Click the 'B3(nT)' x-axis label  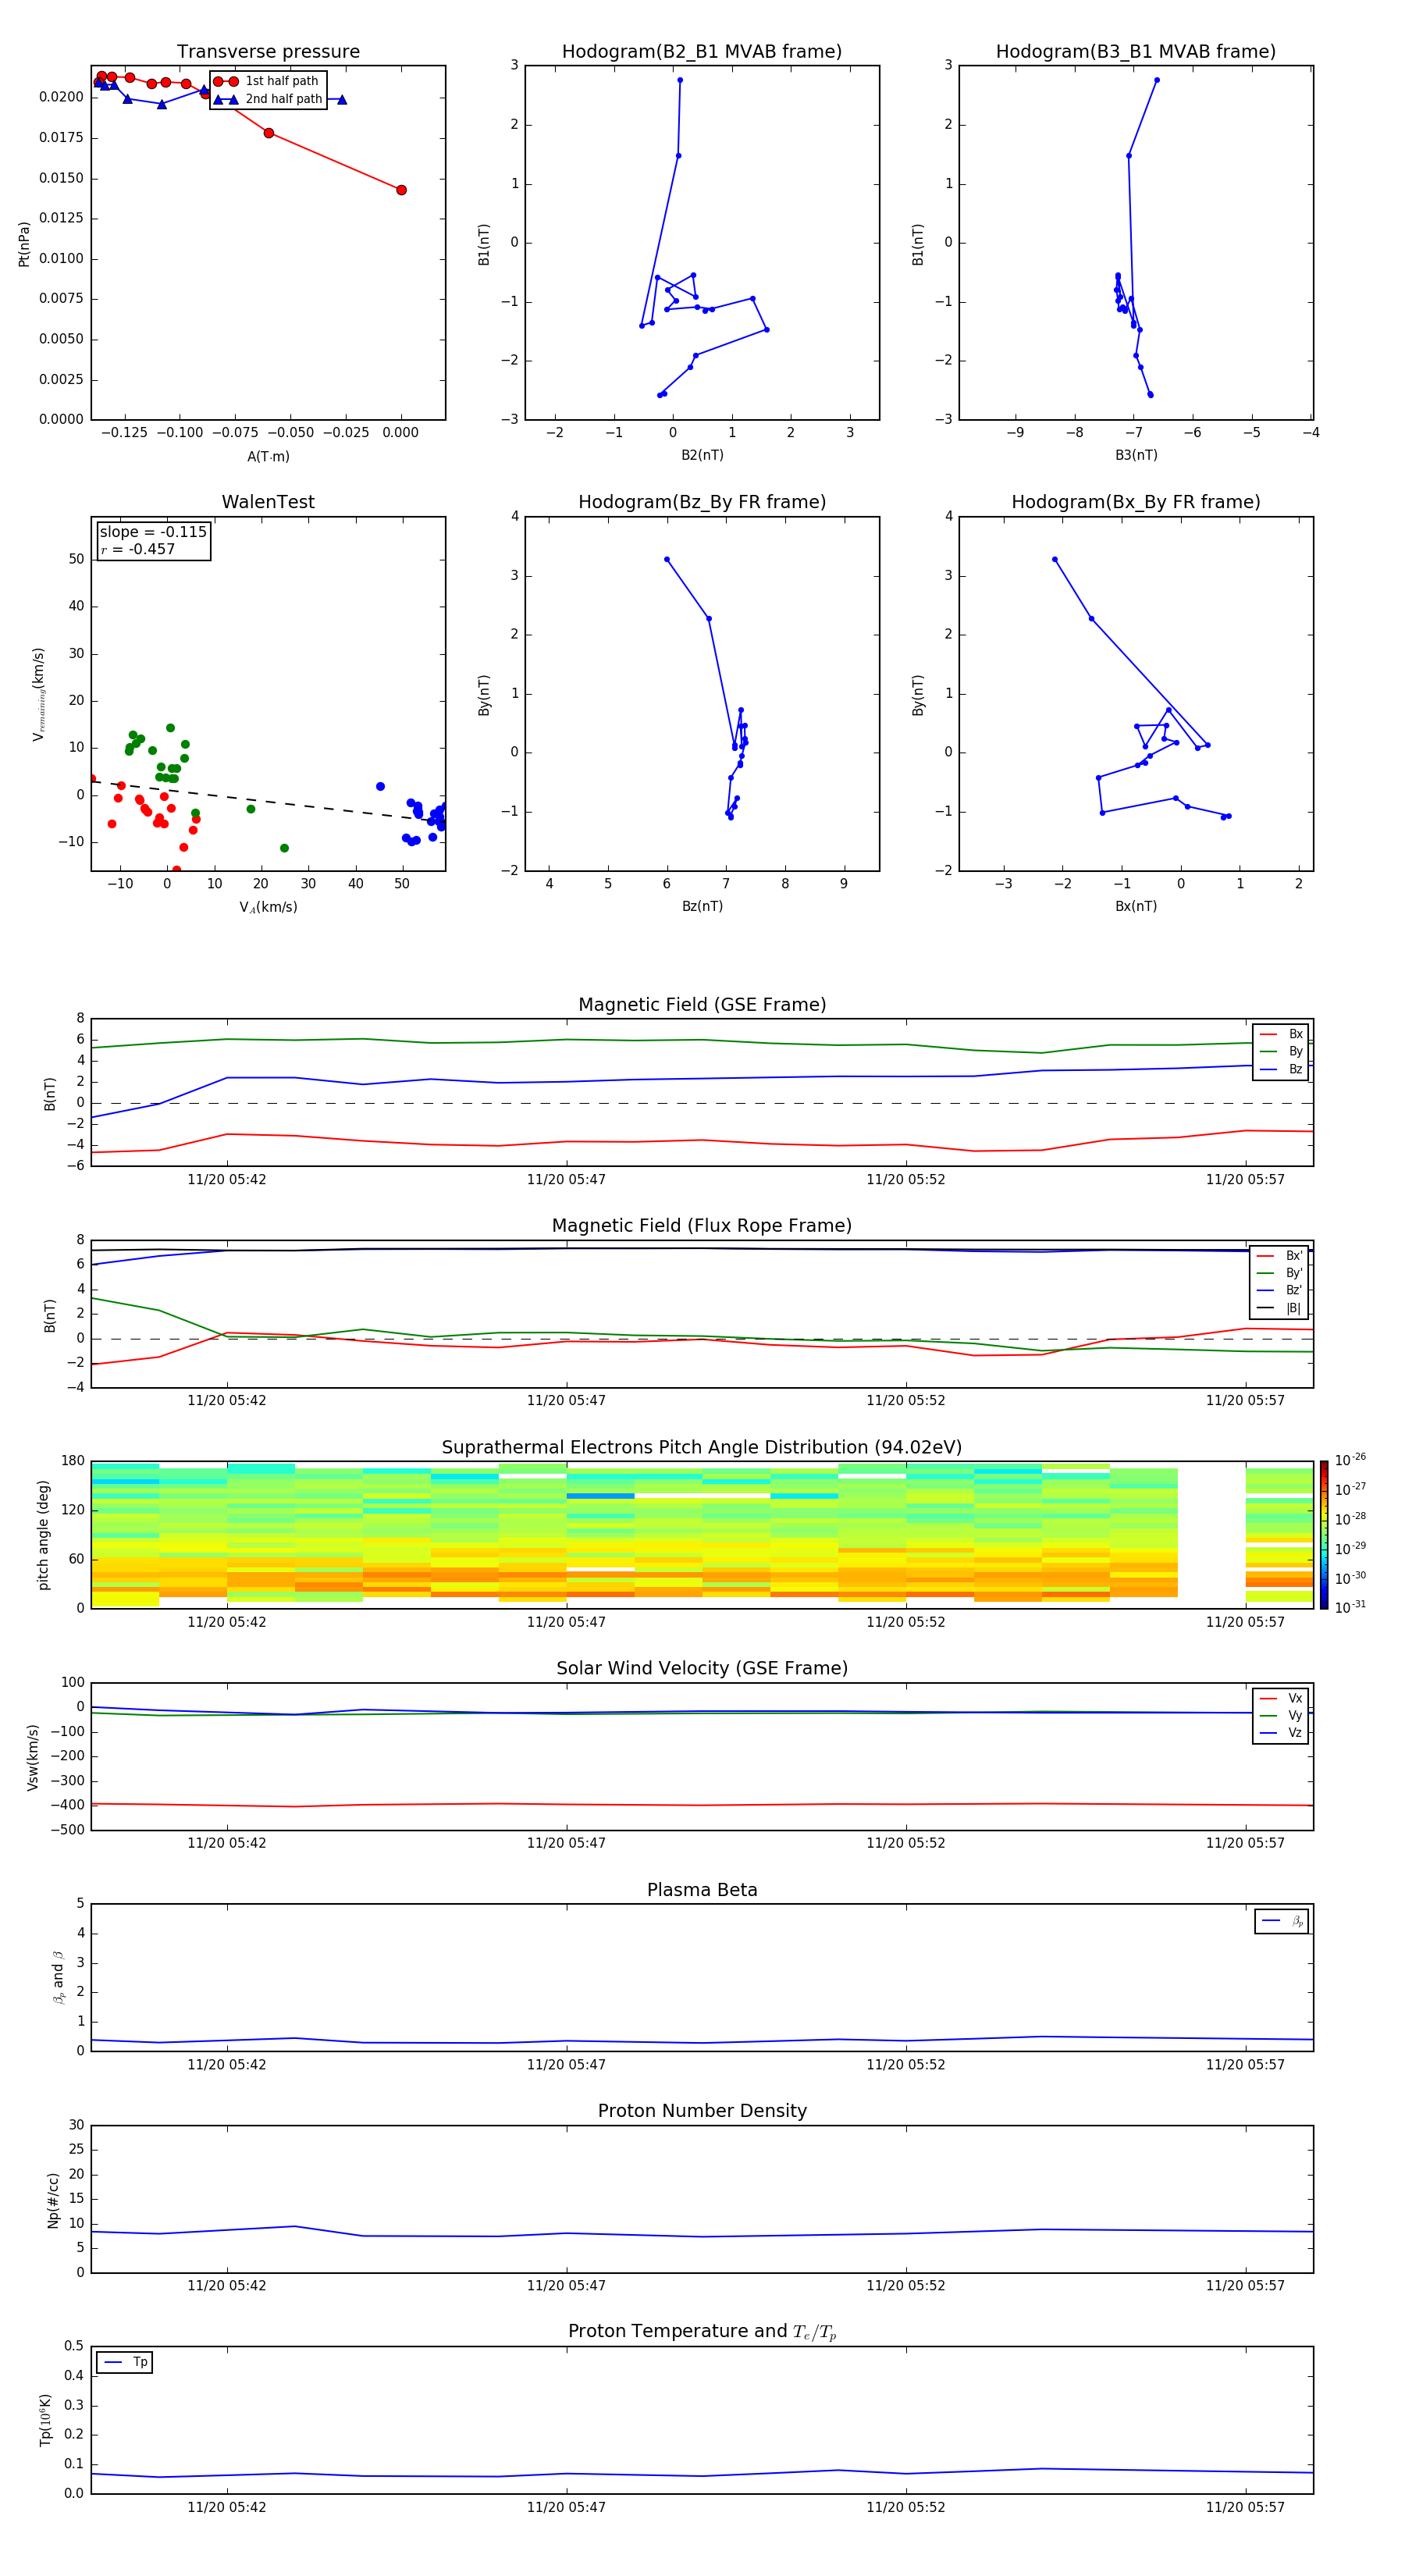(1136, 456)
